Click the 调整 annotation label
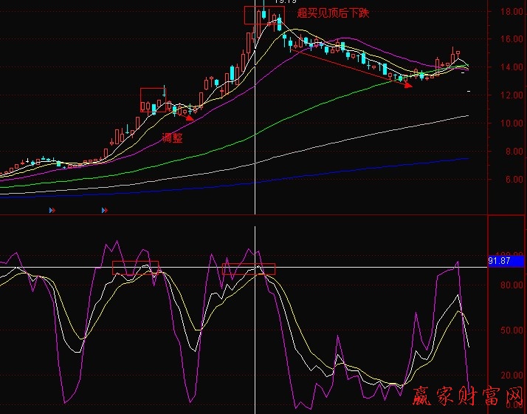 coord(172,137)
